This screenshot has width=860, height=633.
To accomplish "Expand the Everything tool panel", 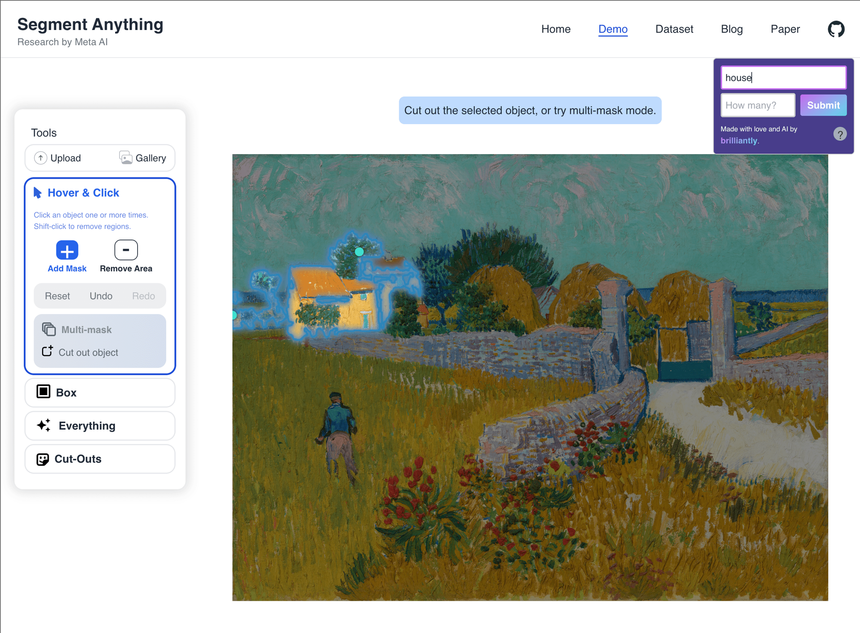I will tap(100, 426).
